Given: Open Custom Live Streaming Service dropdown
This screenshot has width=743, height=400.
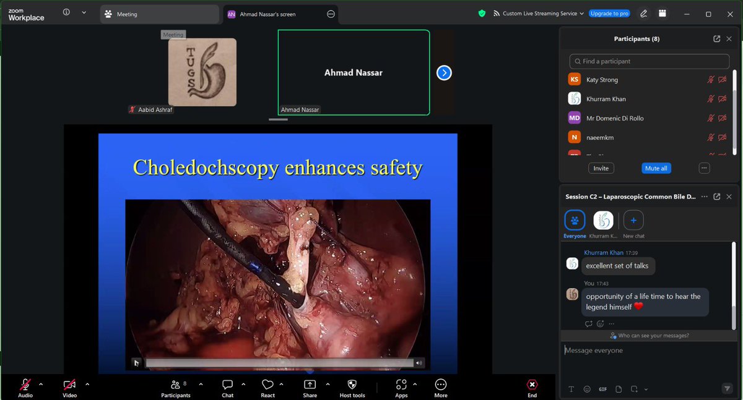Looking at the screenshot, I should click(538, 14).
